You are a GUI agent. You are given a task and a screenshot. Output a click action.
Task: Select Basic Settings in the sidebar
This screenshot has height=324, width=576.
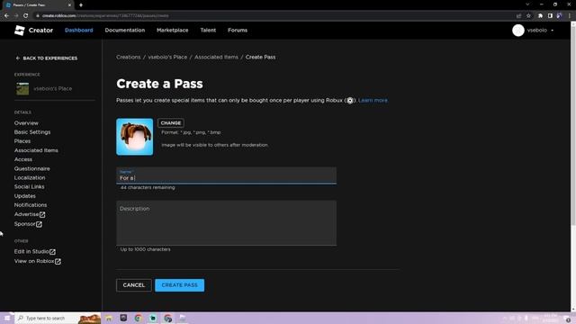32,132
